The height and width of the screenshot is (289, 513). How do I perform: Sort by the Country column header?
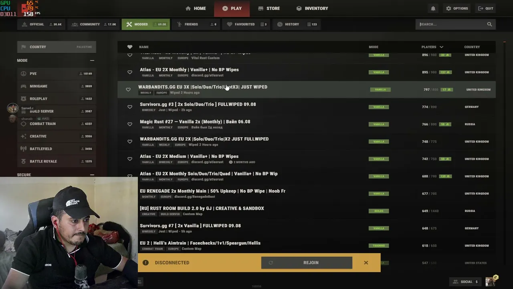tap(472, 47)
